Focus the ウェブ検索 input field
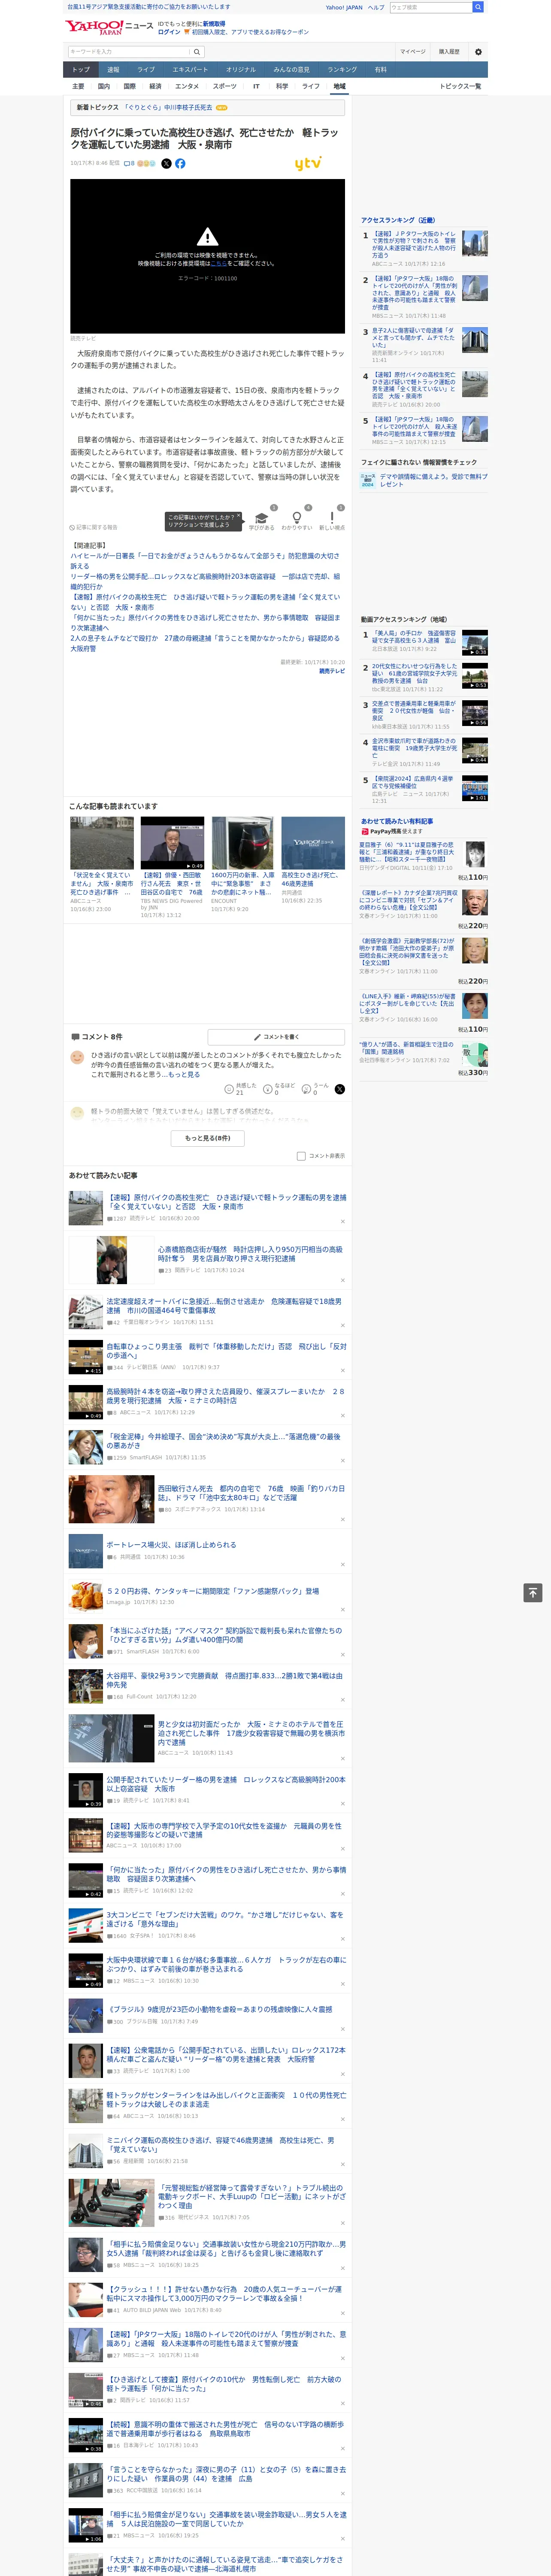 pyautogui.click(x=430, y=7)
